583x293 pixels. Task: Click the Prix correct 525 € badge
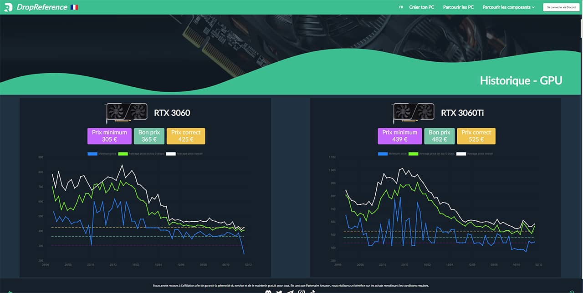tap(476, 136)
